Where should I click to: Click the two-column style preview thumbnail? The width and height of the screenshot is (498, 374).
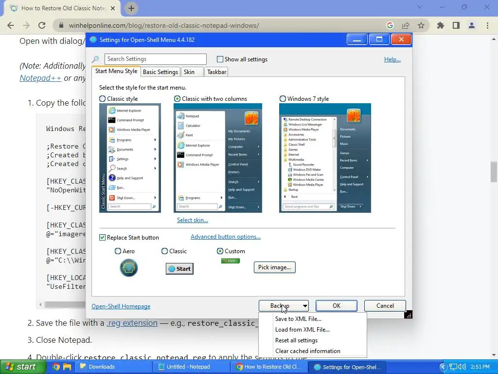(218, 158)
